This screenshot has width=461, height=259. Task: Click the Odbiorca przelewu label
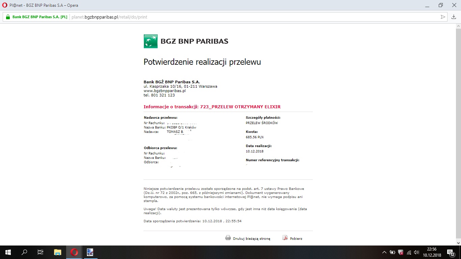click(x=161, y=148)
